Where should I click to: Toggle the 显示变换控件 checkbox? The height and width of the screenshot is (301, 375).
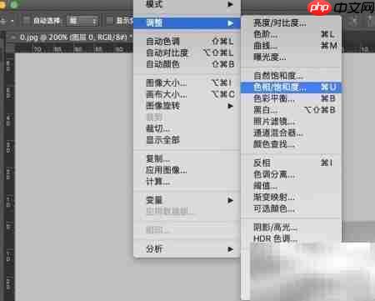pyautogui.click(x=110, y=21)
